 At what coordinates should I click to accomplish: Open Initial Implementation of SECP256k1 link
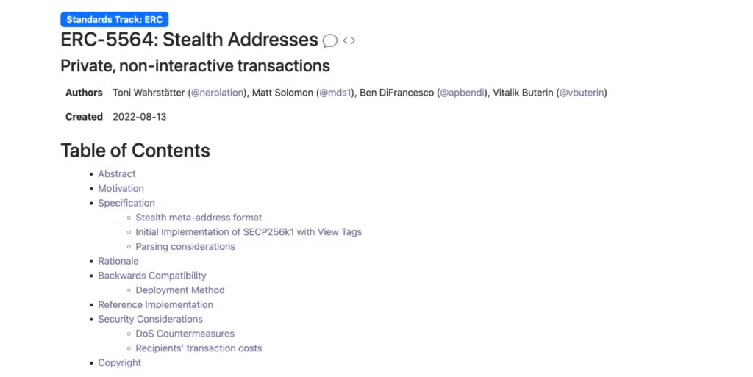[x=249, y=232]
